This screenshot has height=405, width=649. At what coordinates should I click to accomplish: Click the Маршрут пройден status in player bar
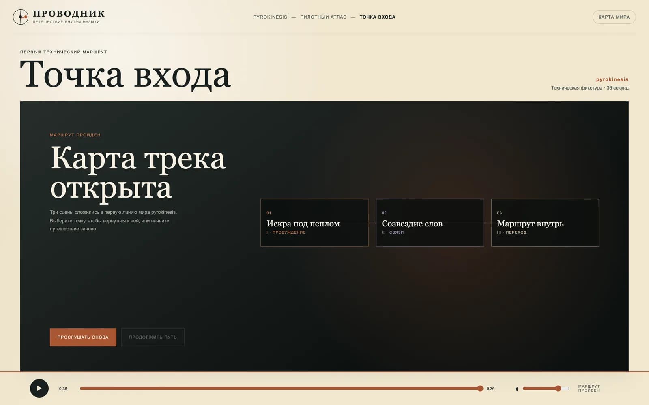click(x=589, y=388)
